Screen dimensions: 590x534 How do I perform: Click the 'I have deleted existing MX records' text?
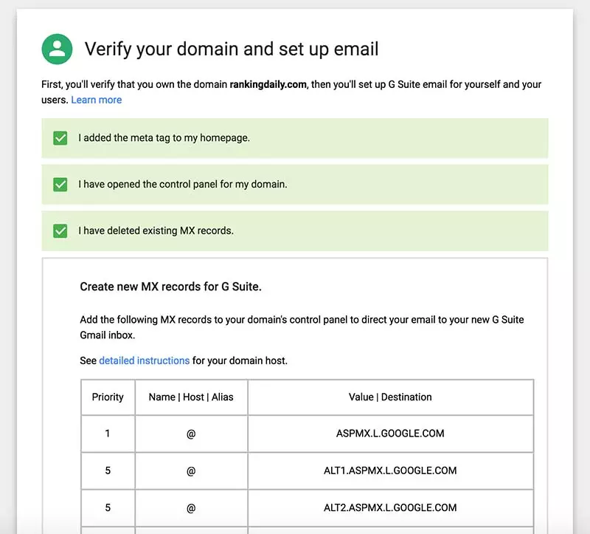coord(156,231)
